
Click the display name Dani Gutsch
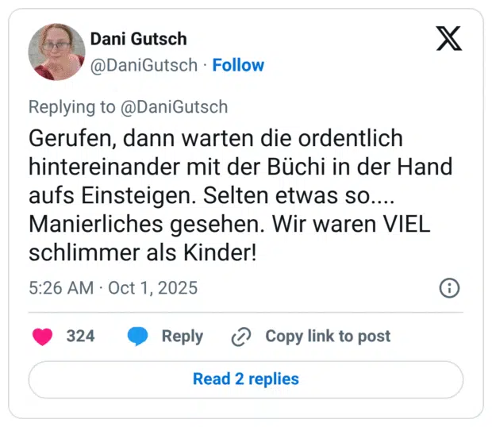139,39
